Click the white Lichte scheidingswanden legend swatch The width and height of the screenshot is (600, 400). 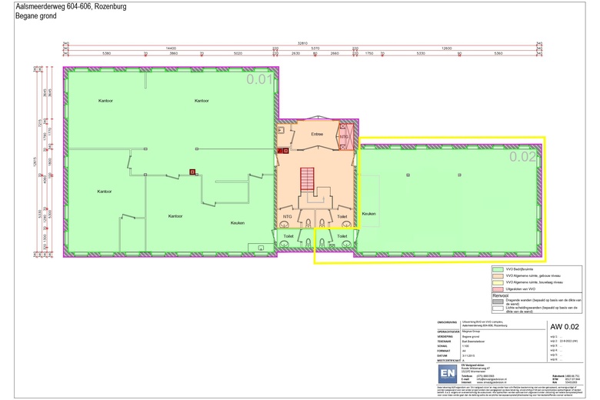pyautogui.click(x=498, y=308)
